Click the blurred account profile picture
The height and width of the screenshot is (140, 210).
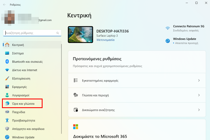click(9, 18)
